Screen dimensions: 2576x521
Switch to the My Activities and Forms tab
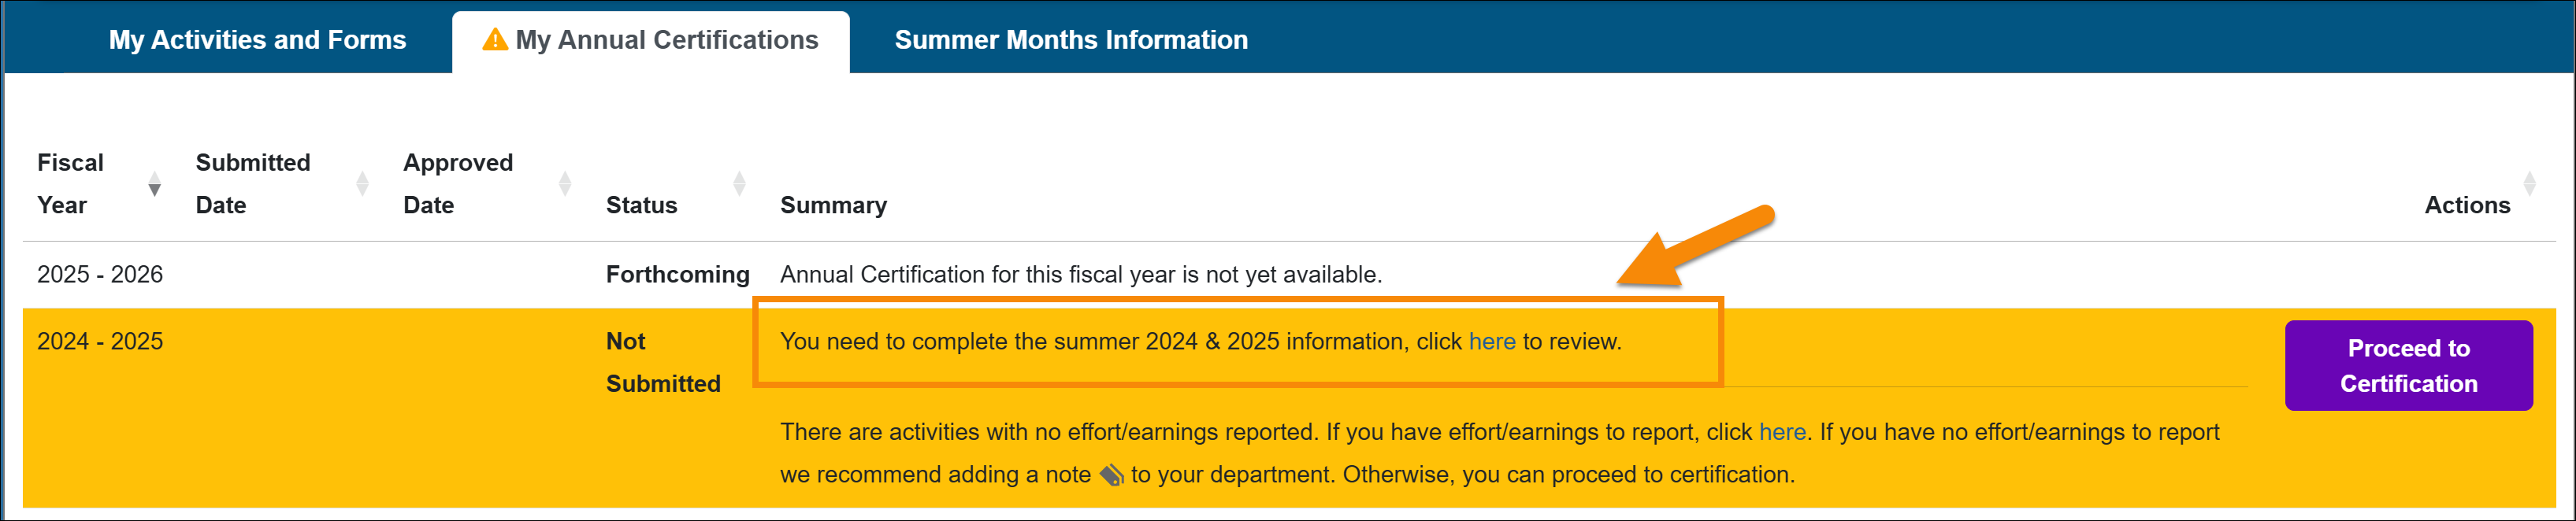click(x=255, y=40)
